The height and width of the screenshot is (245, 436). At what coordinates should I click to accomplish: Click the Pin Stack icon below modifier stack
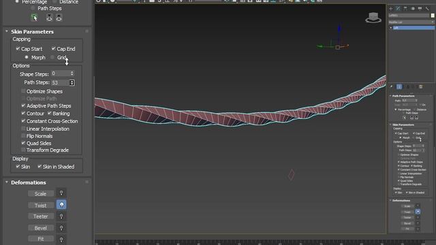[x=392, y=87]
